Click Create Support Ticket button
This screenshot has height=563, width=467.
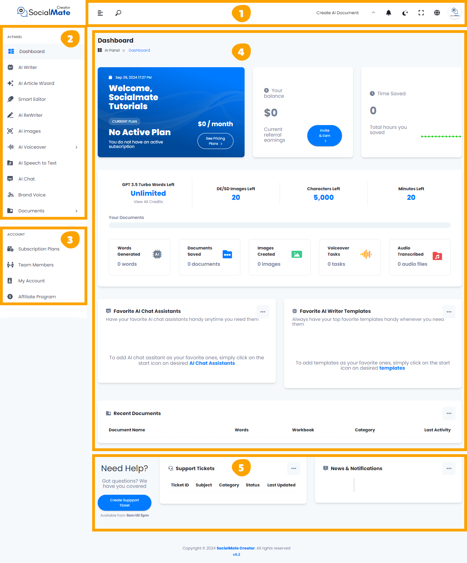124,503
